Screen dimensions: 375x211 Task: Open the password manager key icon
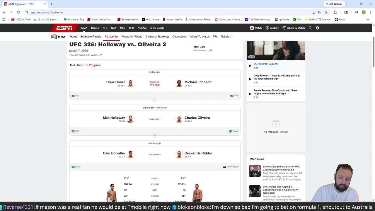point(319,12)
